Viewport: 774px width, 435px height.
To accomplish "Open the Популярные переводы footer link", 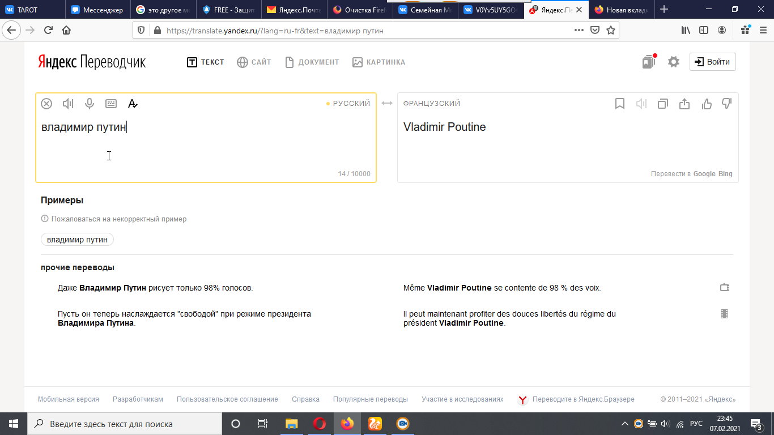I will coord(371,399).
